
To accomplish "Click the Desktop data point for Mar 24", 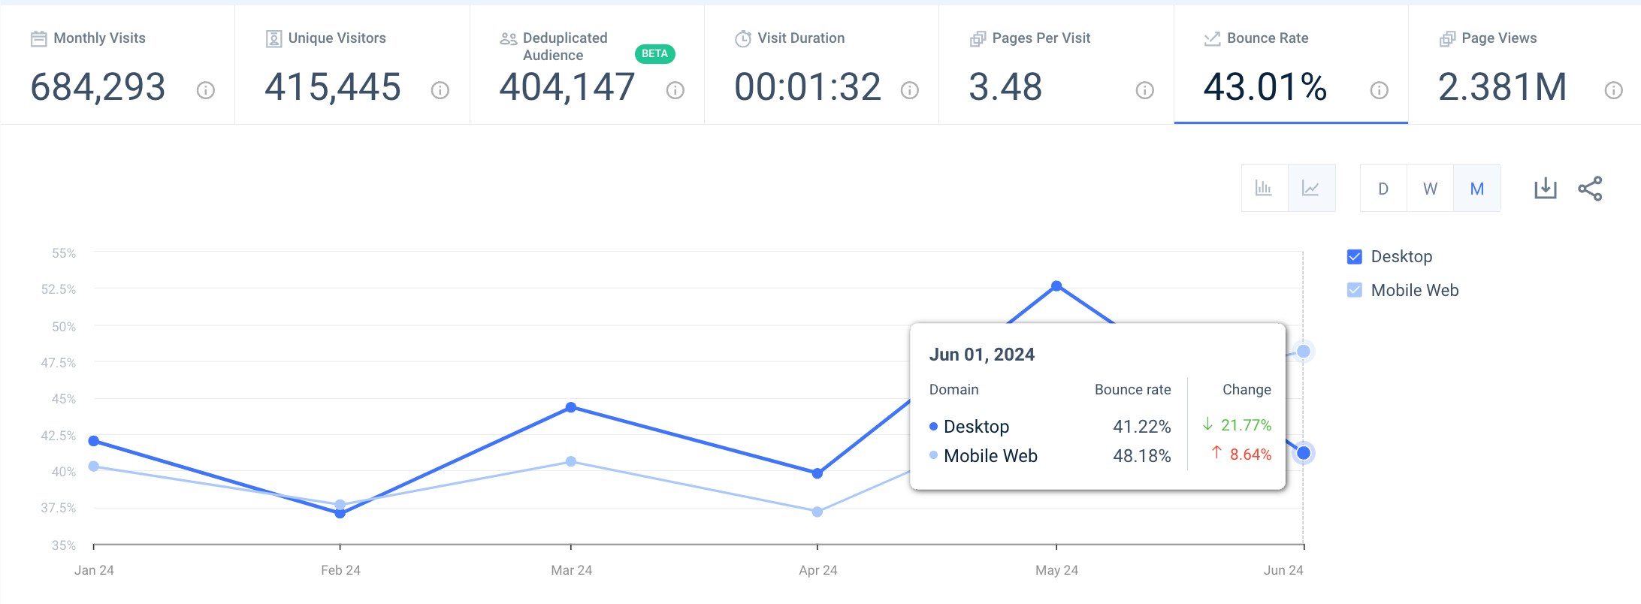I will (571, 407).
